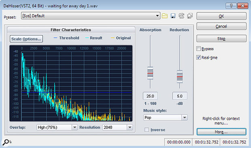Open preset folder icon
This screenshot has height=148, width=251.
(164, 16)
